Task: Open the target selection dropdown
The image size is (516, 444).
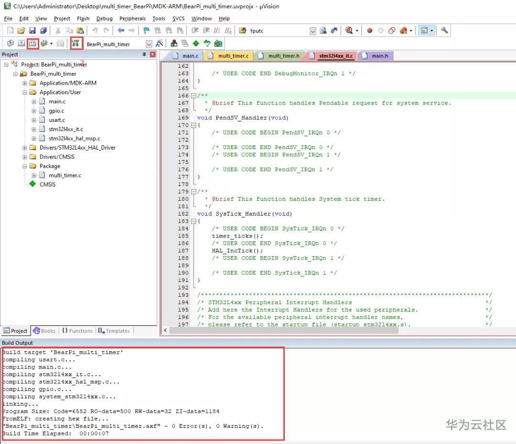Action: (149, 44)
